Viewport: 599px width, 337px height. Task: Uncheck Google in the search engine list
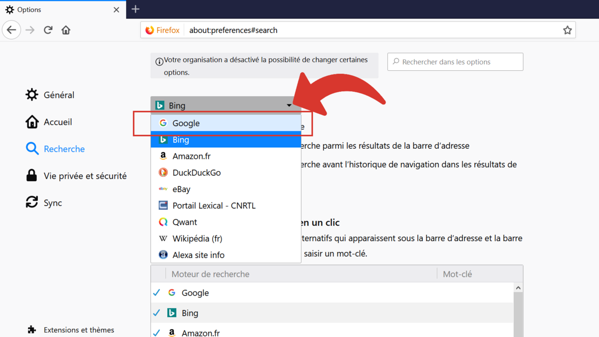157,292
